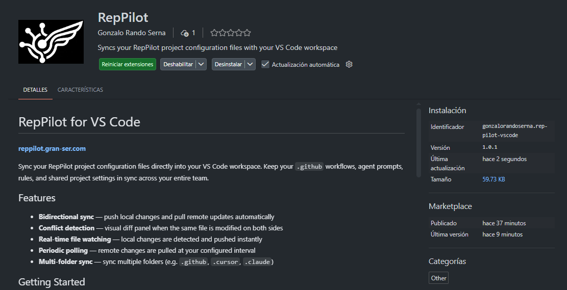
Task: Click the Gonzalo Rando Serna publisher name
Action: click(132, 33)
